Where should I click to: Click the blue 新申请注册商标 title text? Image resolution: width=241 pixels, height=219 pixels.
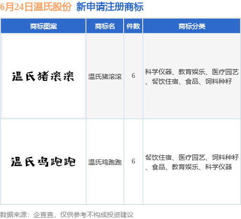(x=110, y=7)
